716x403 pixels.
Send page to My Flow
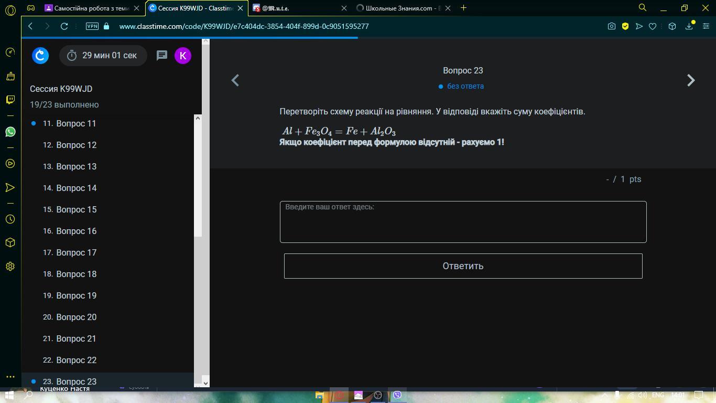(639, 26)
